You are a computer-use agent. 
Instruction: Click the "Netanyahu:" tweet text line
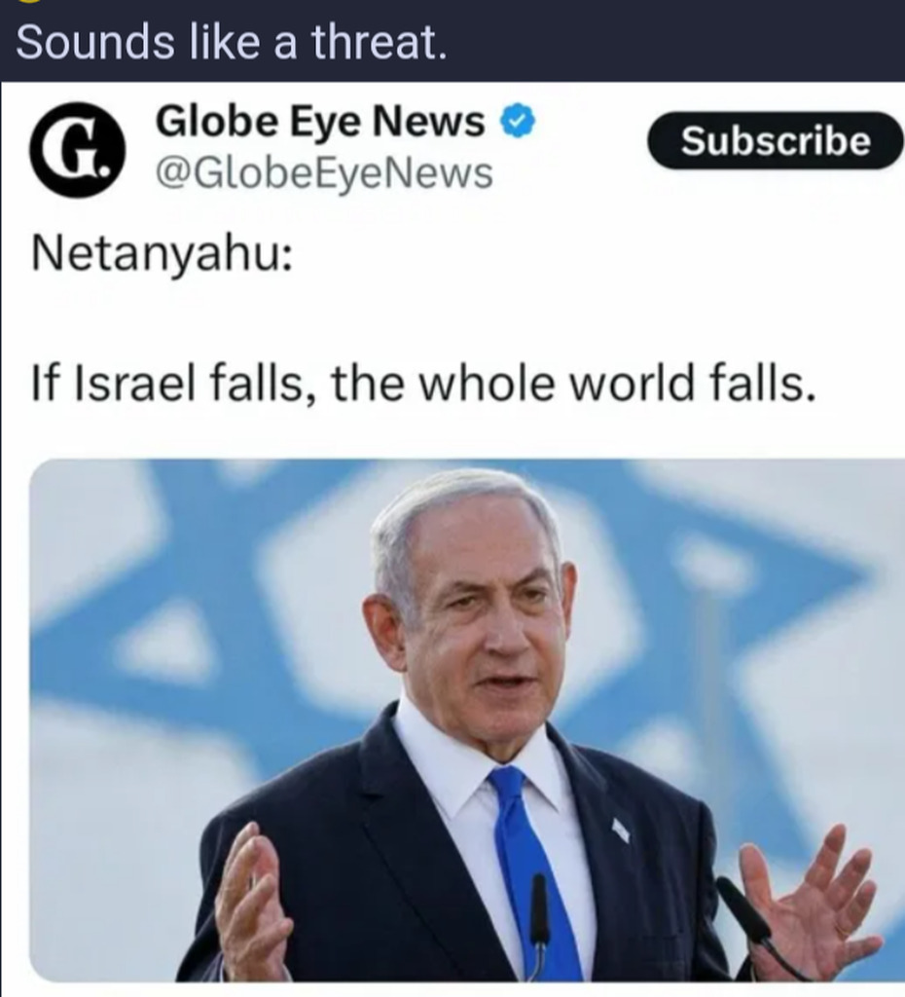pos(163,254)
